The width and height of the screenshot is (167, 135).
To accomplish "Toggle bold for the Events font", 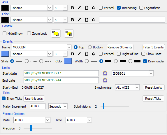I will pos(72,54).
